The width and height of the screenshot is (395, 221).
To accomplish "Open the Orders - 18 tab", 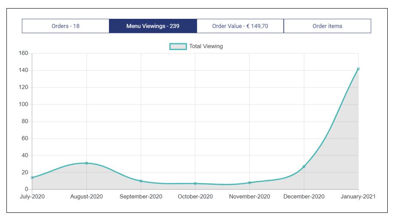I will tap(66, 26).
